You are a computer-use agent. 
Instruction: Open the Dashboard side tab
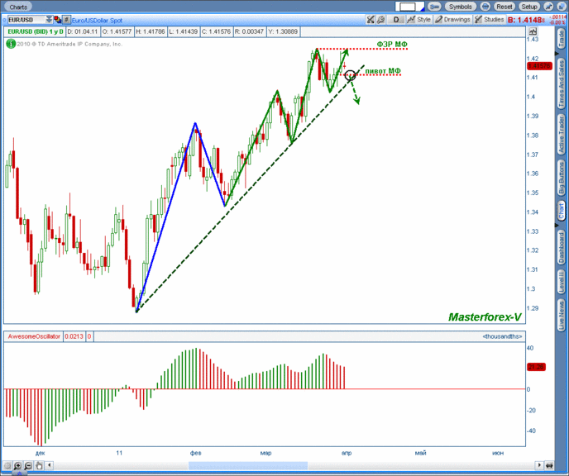(x=561, y=248)
